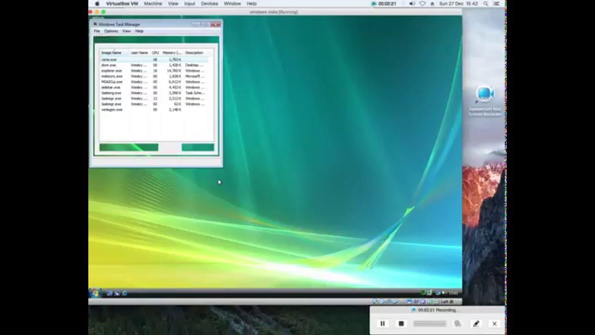Select the csrss.exe process row
This screenshot has width=595, height=335.
click(154, 60)
